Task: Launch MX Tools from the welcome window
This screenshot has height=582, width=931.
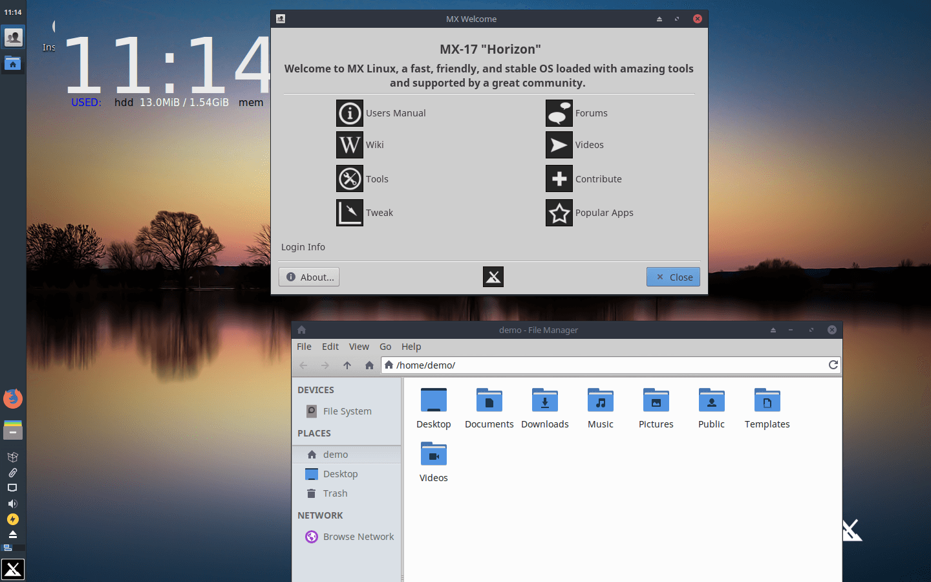Action: (350, 178)
